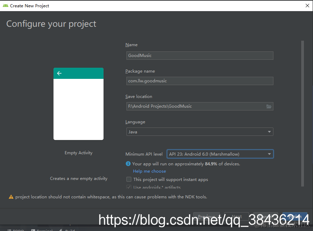Image resolution: width=313 pixels, height=231 pixels.
Task: Click the Next button
Action: (x=237, y=216)
